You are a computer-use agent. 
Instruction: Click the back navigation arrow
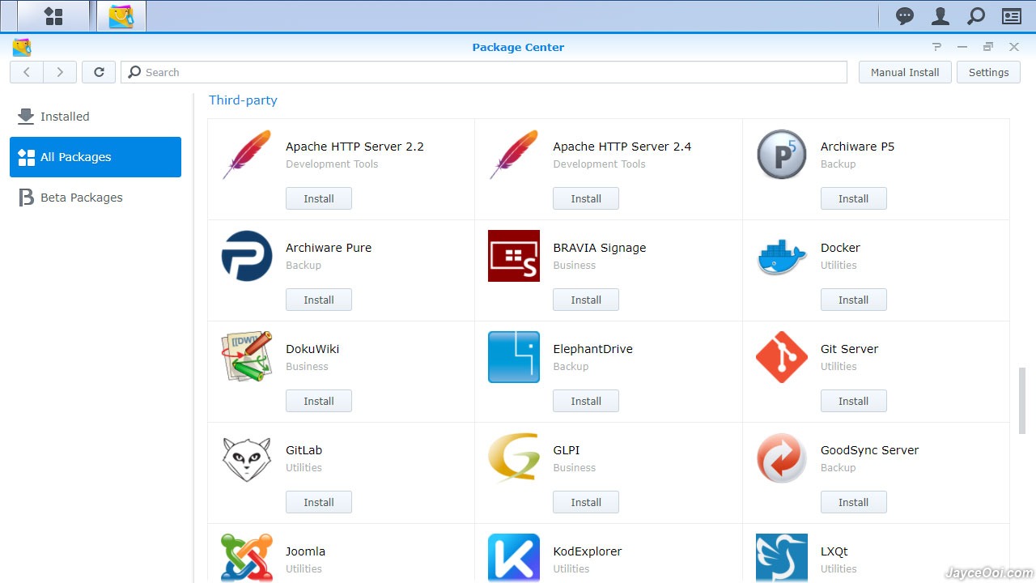(x=27, y=72)
